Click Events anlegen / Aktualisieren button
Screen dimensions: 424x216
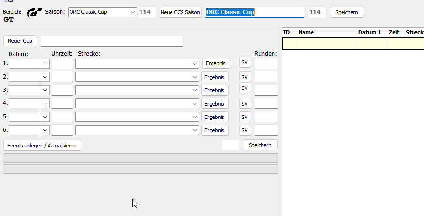(42, 146)
